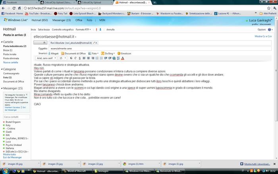This screenshot has height=174, width=278.
Task: Insert an Emoticon
Action: click(x=124, y=53)
